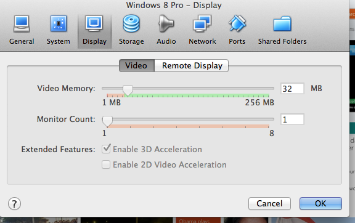Switch to the Remote Display tab
The image size is (355, 223).
[192, 66]
